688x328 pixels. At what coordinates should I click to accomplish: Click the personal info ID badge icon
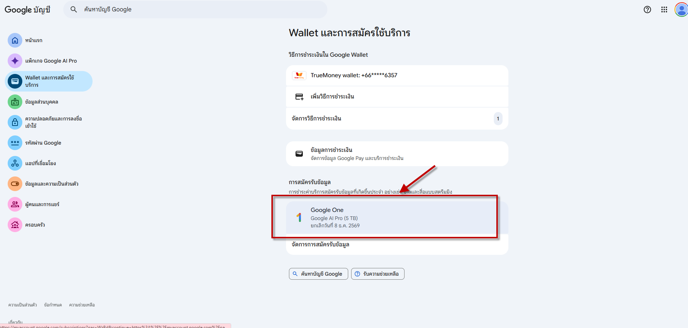point(15,102)
